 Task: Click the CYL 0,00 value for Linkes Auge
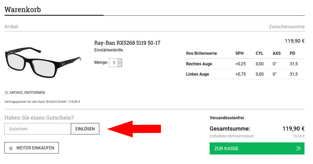[259, 74]
